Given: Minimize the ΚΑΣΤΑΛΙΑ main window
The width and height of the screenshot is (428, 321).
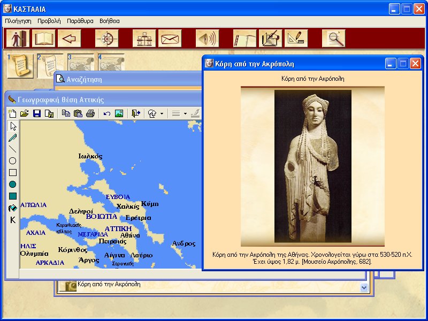Looking at the screenshot, I should pos(394,9).
